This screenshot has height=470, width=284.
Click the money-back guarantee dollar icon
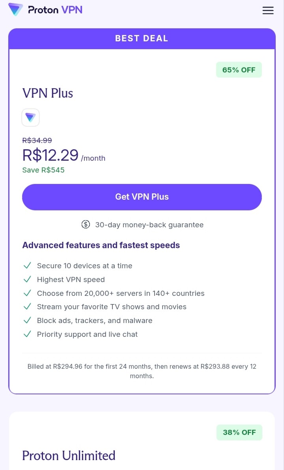pos(86,224)
